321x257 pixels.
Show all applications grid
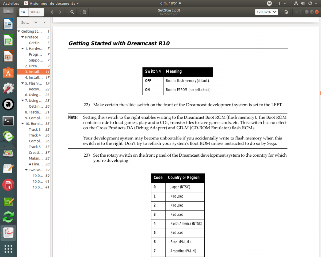click(x=8, y=249)
